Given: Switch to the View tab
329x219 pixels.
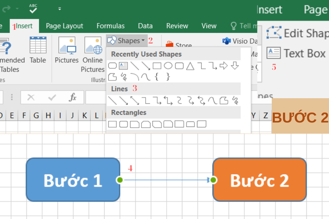Looking at the screenshot, I should [x=209, y=26].
